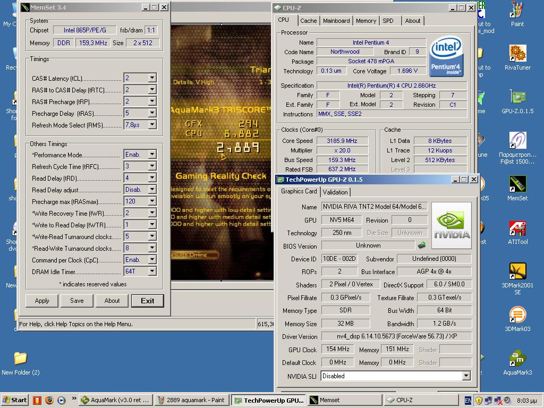Open the Precharge max (tRASmax) dropdown

pyautogui.click(x=152, y=201)
